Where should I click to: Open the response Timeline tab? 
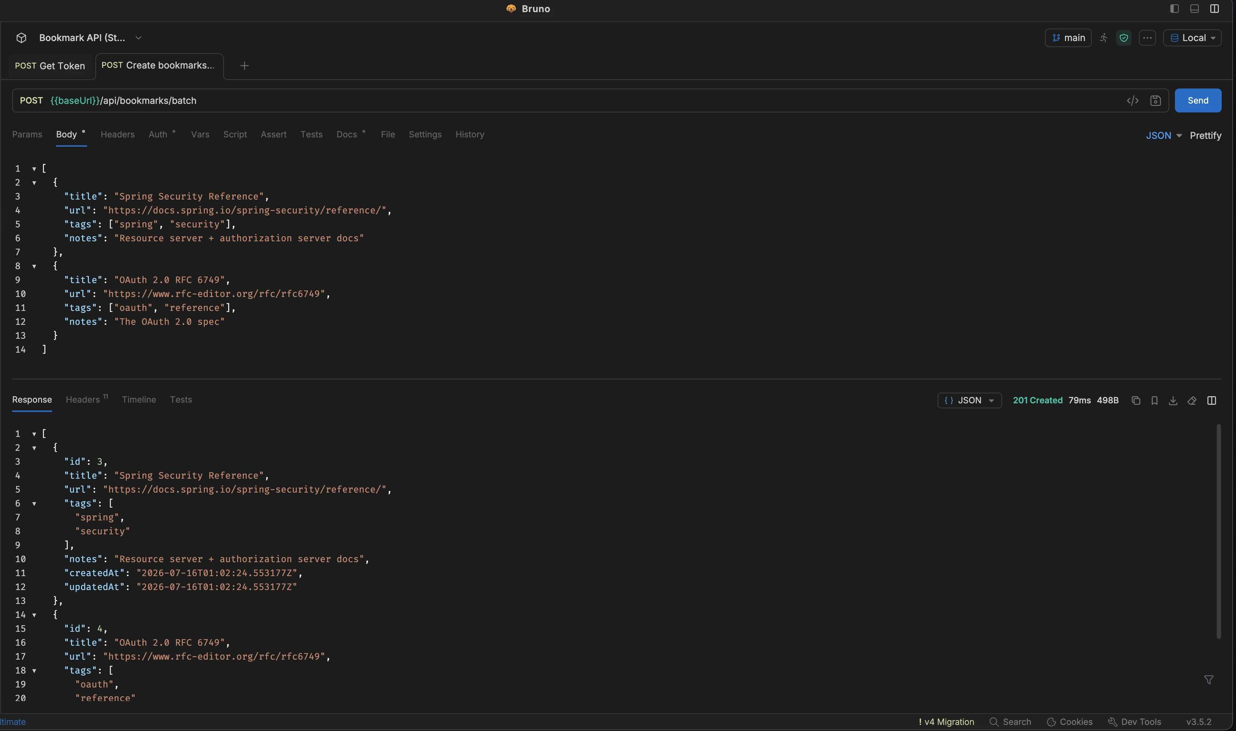tap(139, 400)
